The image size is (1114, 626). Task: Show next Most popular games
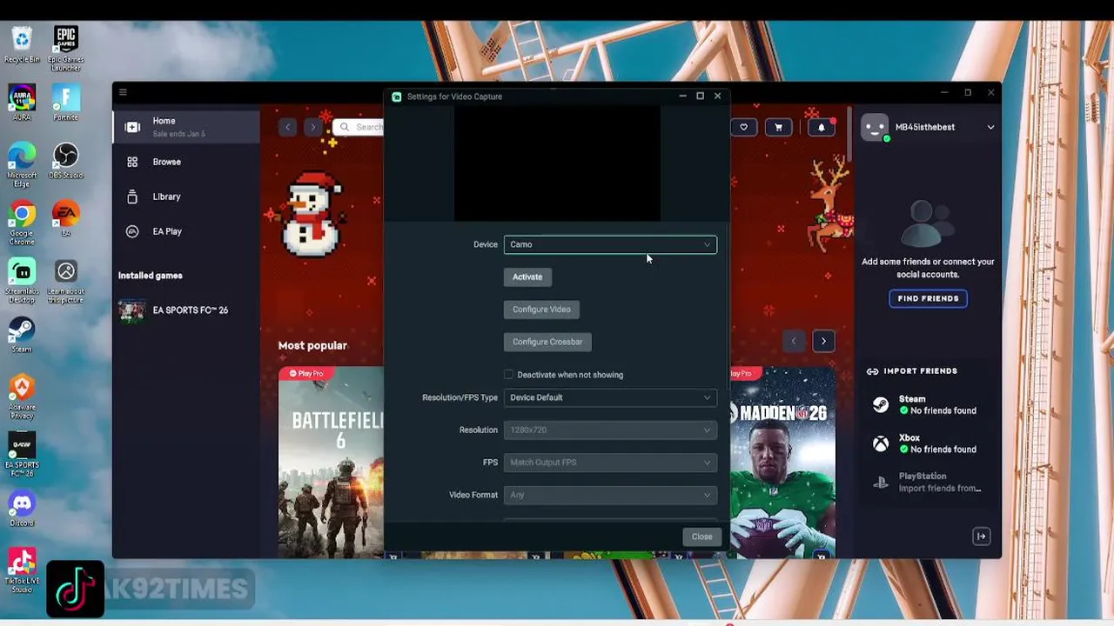pos(823,341)
